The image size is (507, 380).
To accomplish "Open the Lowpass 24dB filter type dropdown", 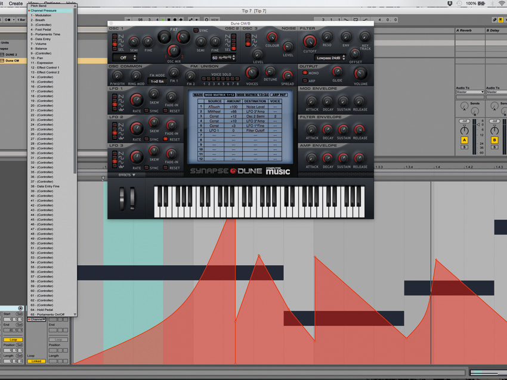I will [x=330, y=58].
